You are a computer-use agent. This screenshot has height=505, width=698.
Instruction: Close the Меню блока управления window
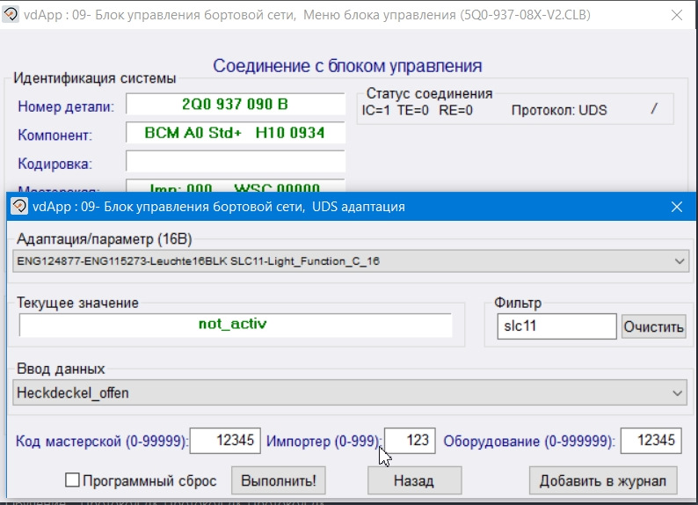[x=677, y=15]
